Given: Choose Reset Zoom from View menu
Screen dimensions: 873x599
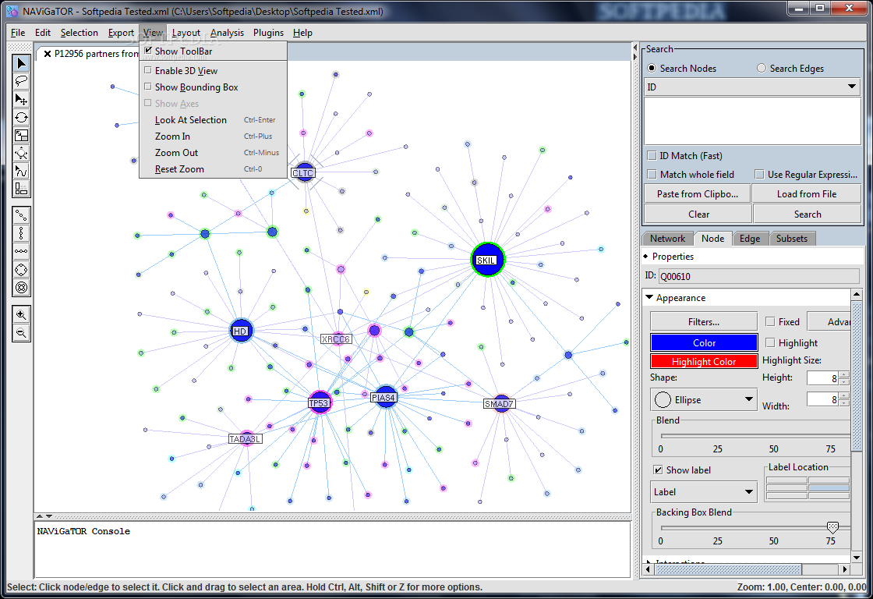Looking at the screenshot, I should click(213, 168).
